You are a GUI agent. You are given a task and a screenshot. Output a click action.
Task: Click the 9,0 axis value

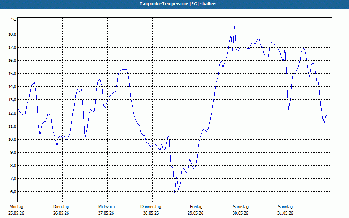pos(13,153)
